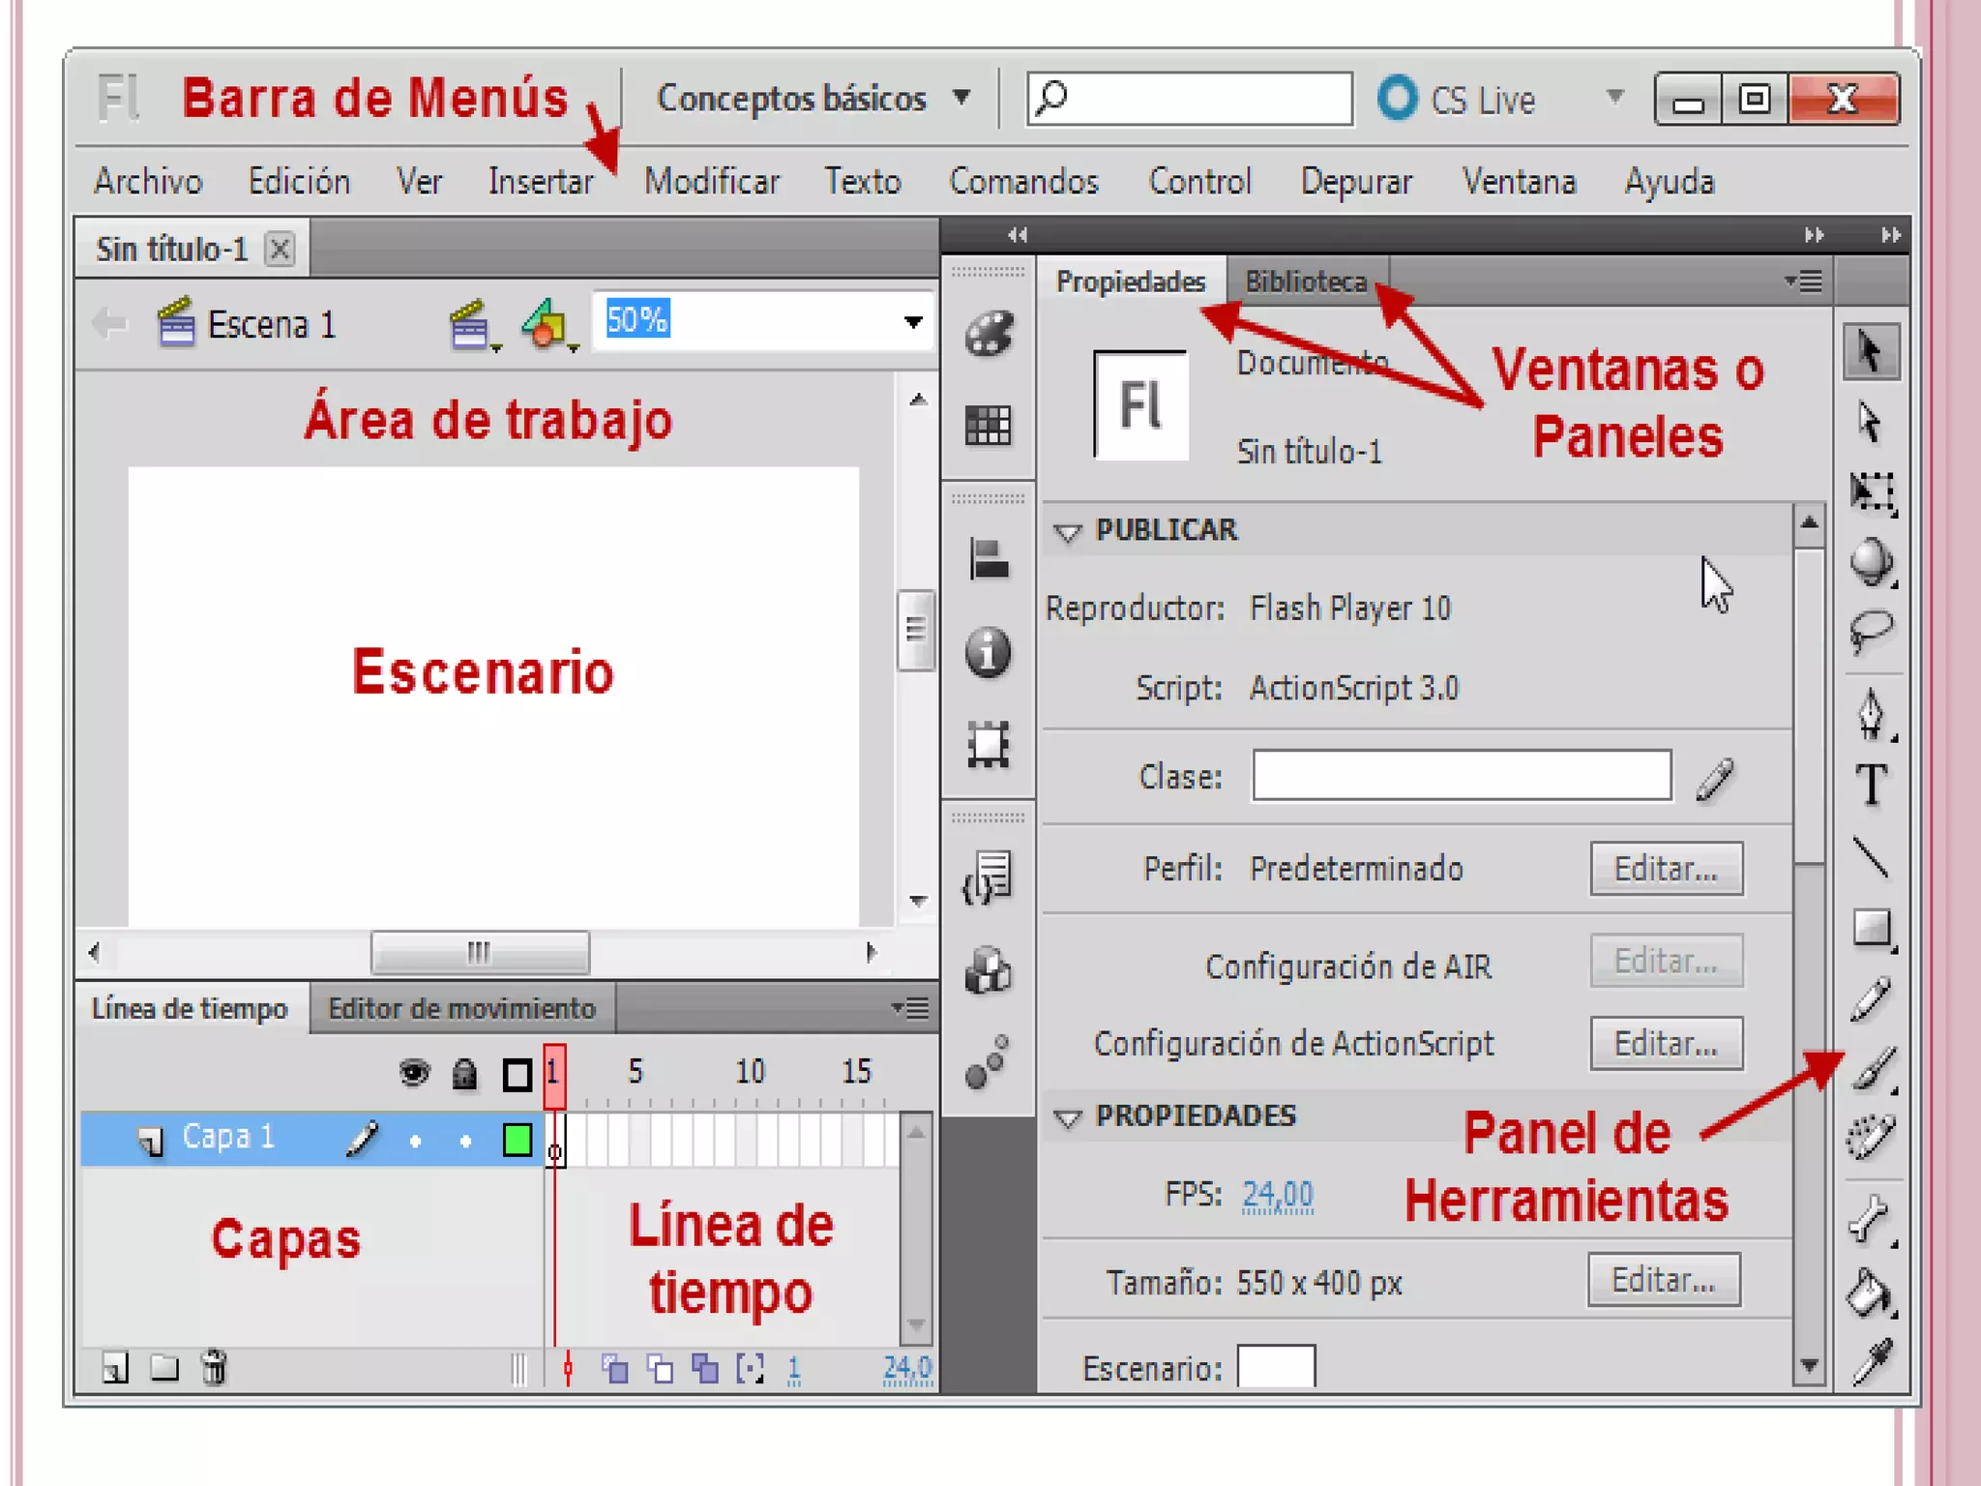Click Editar button next to Tamaño

click(x=1663, y=1281)
